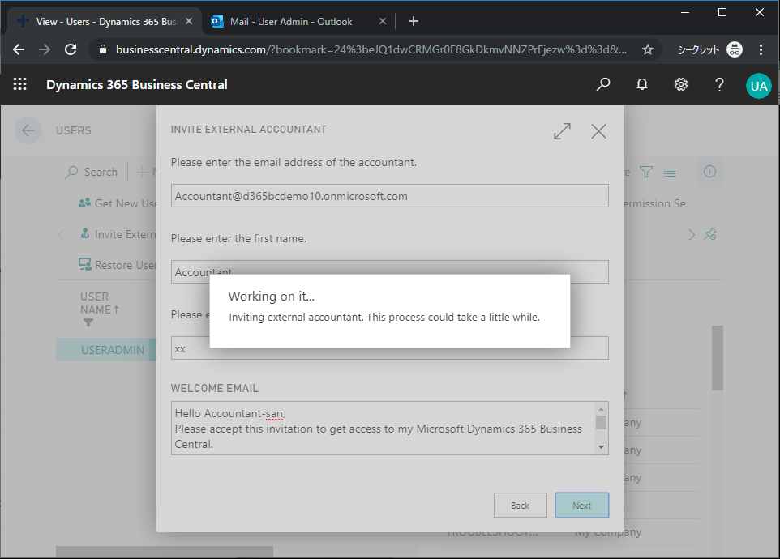Click the address bar URL
The image size is (780, 559).
(371, 49)
